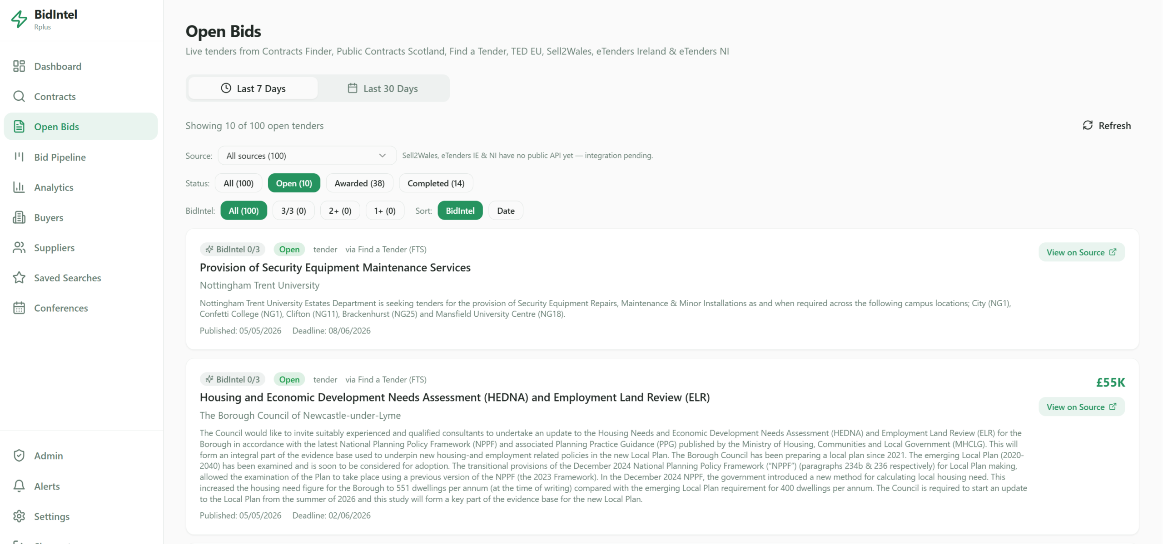This screenshot has width=1163, height=544.
Task: Select BidIntel filter 3/3 (0)
Action: click(x=293, y=211)
